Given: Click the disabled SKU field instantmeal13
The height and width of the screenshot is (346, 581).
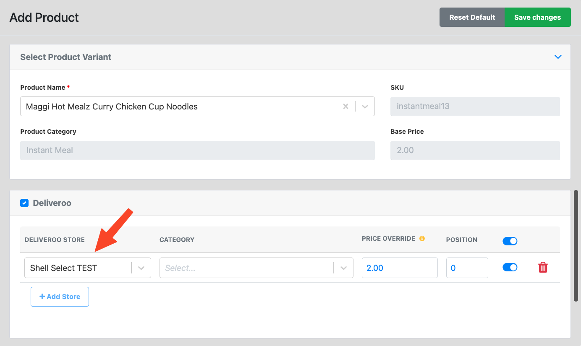Looking at the screenshot, I should tap(475, 107).
